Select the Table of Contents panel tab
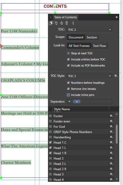The width and height of the screenshot is (123, 185). coord(65,17)
